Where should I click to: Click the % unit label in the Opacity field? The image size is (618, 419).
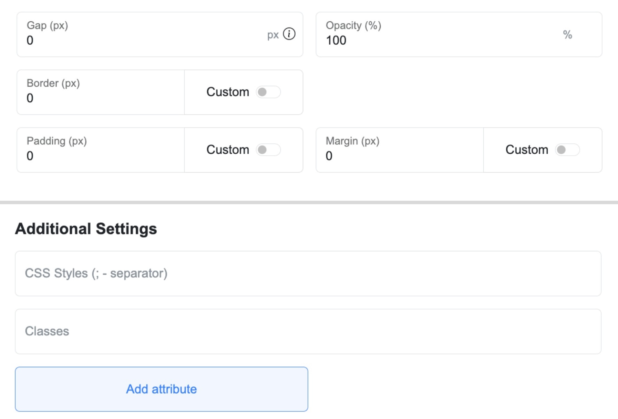point(568,34)
